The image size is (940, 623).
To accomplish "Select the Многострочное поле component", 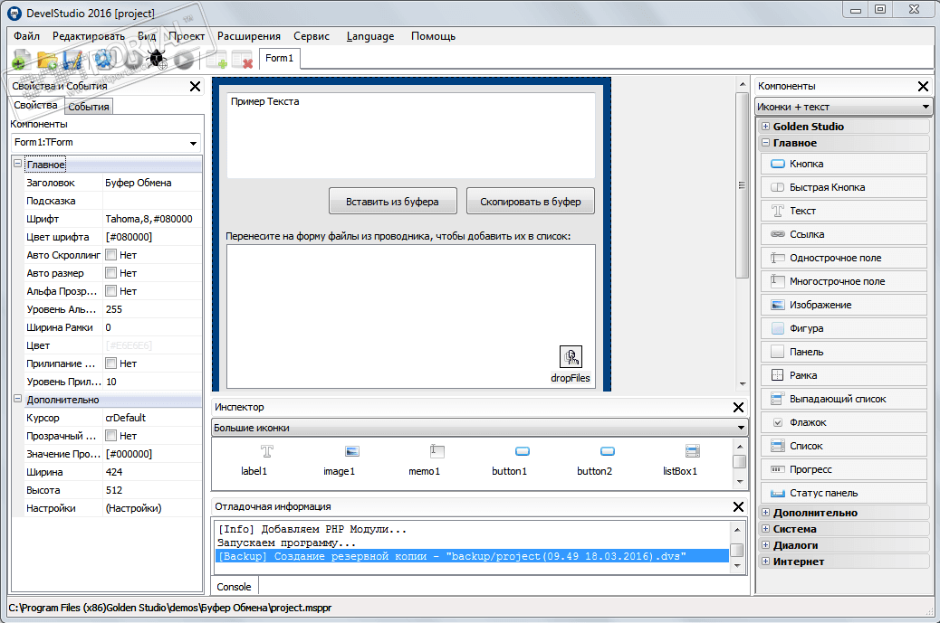I will click(x=843, y=281).
